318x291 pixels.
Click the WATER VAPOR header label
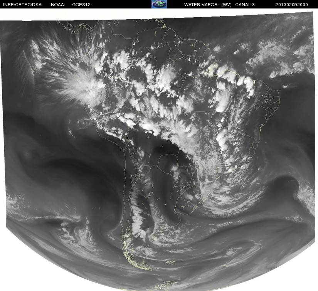[x=200, y=5]
